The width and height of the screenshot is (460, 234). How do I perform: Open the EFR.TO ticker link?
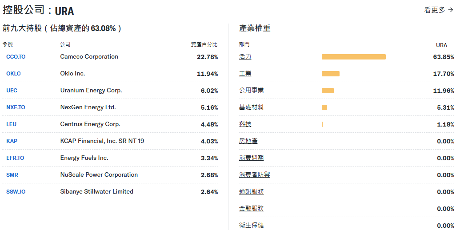(x=15, y=158)
